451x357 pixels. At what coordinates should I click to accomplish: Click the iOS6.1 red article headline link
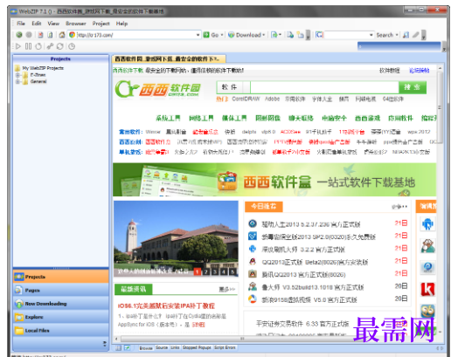(x=166, y=306)
